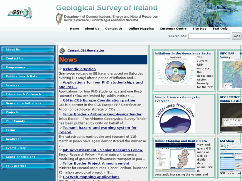Click the GSI logo in the header
The height and width of the screenshot is (181, 242).
[x=20, y=13]
